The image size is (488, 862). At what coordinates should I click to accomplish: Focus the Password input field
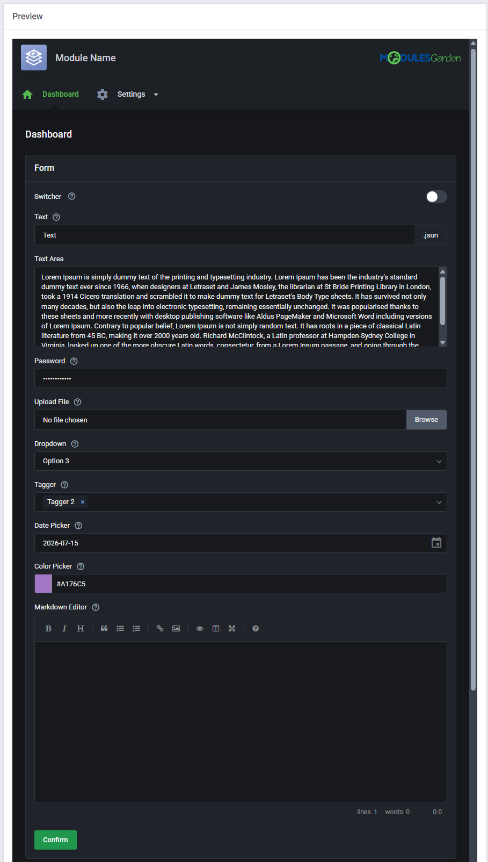click(241, 378)
